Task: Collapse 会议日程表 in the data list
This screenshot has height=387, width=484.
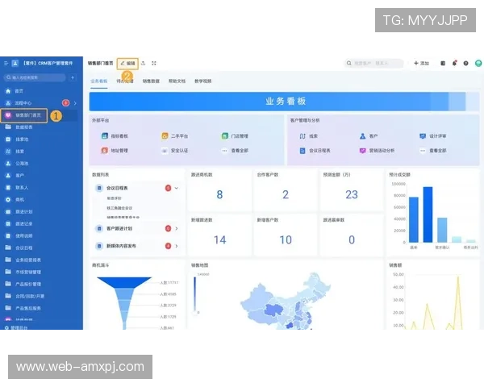Action: pyautogui.click(x=176, y=188)
